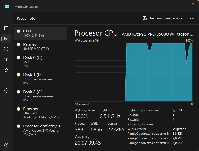Select Pamięć in the performance list

point(40,46)
